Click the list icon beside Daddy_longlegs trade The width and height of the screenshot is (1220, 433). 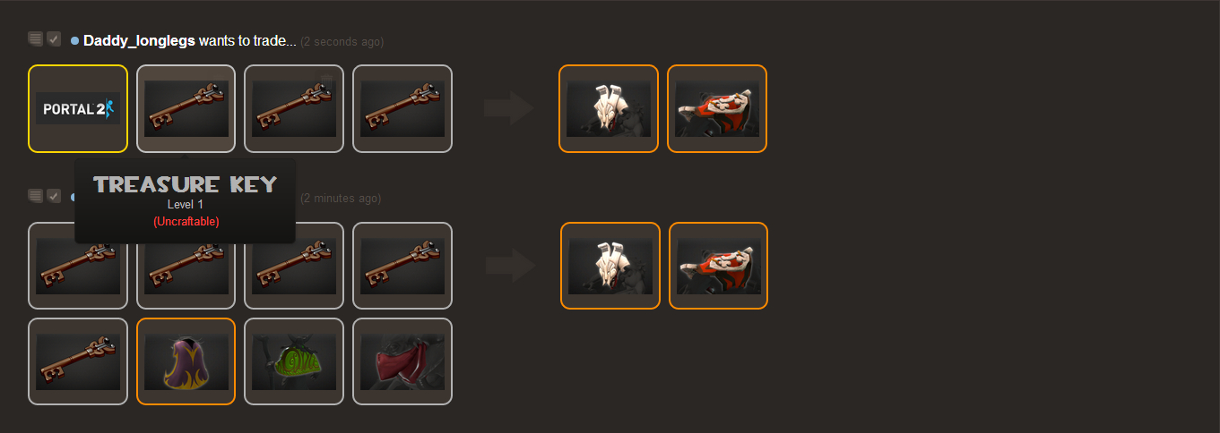(x=35, y=39)
